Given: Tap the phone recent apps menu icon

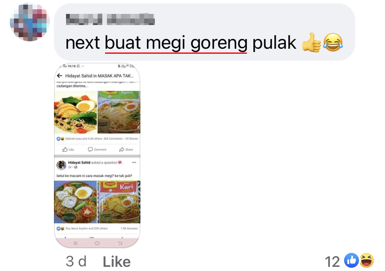Looking at the screenshot, I should point(76,243).
